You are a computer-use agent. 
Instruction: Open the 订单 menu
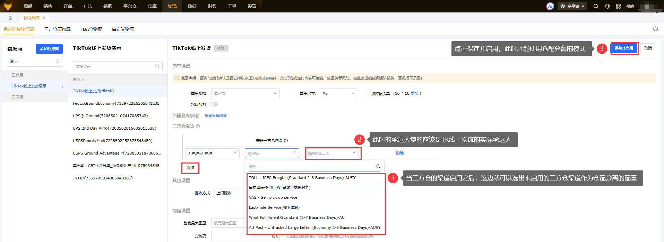coord(68,6)
